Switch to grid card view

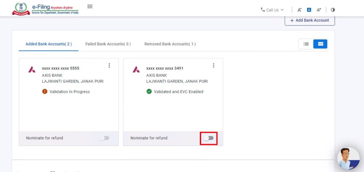pyautogui.click(x=320, y=44)
